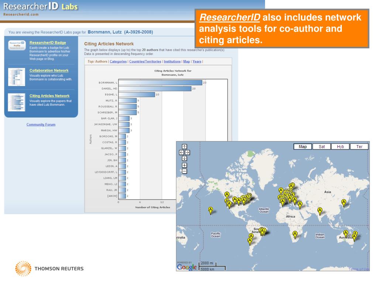Screen dimensions: 378x283
Task: Click the ROUSSEAU, R bar in chart
Action: [x=127, y=106]
